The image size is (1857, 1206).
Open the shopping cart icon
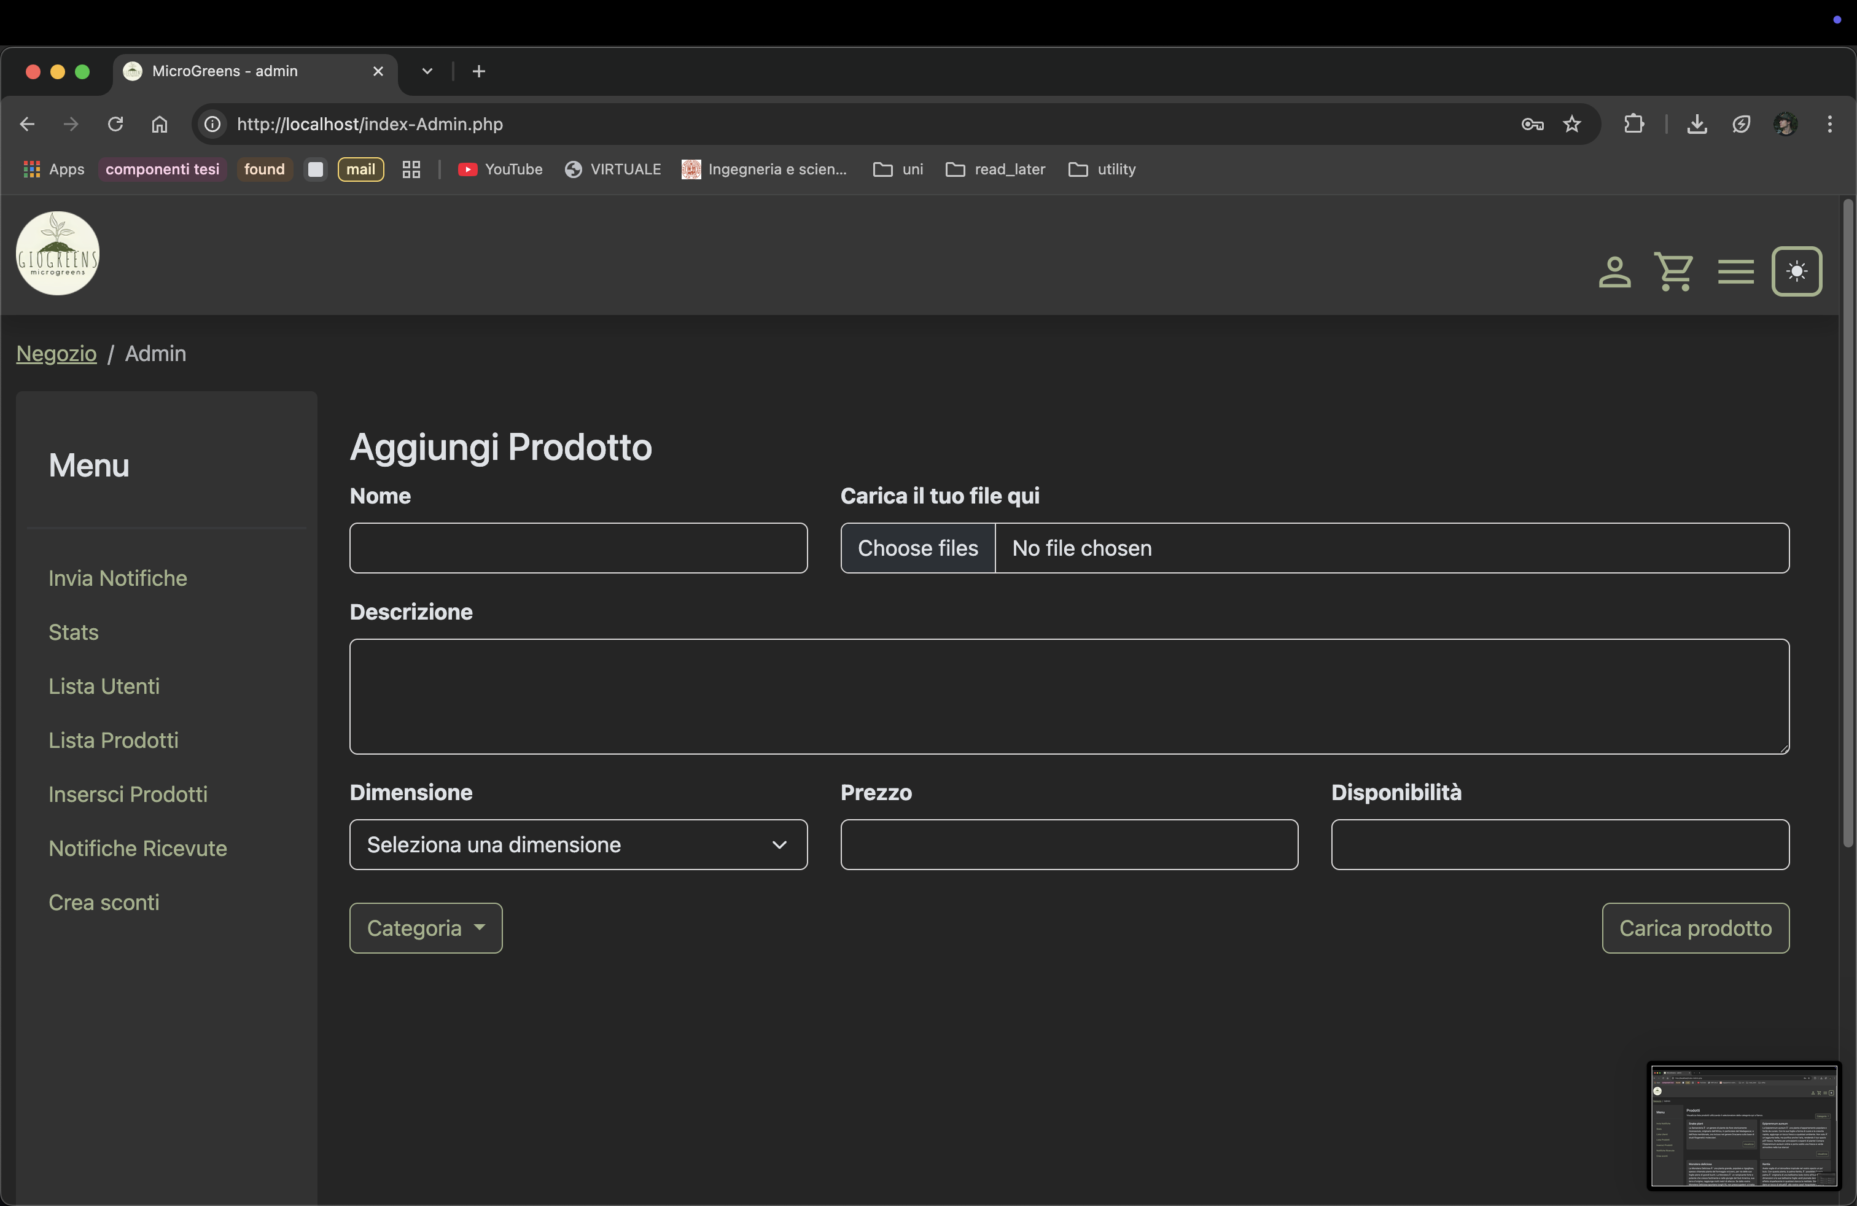tap(1673, 271)
